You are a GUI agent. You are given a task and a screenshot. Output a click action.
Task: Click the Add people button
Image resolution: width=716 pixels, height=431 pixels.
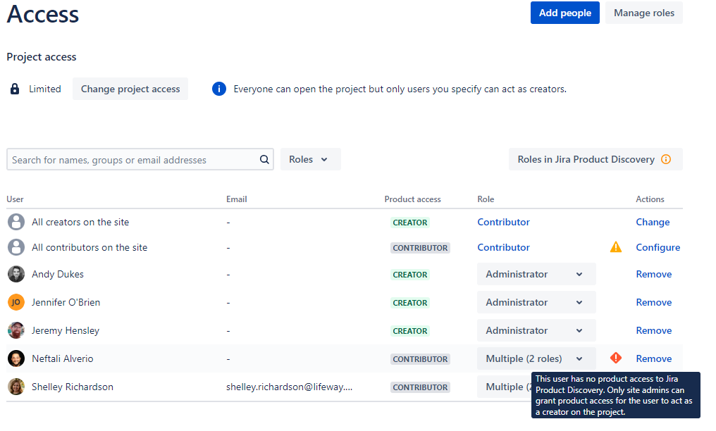click(x=564, y=13)
